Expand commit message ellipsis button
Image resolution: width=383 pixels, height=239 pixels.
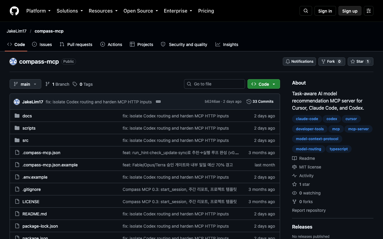tap(158, 102)
